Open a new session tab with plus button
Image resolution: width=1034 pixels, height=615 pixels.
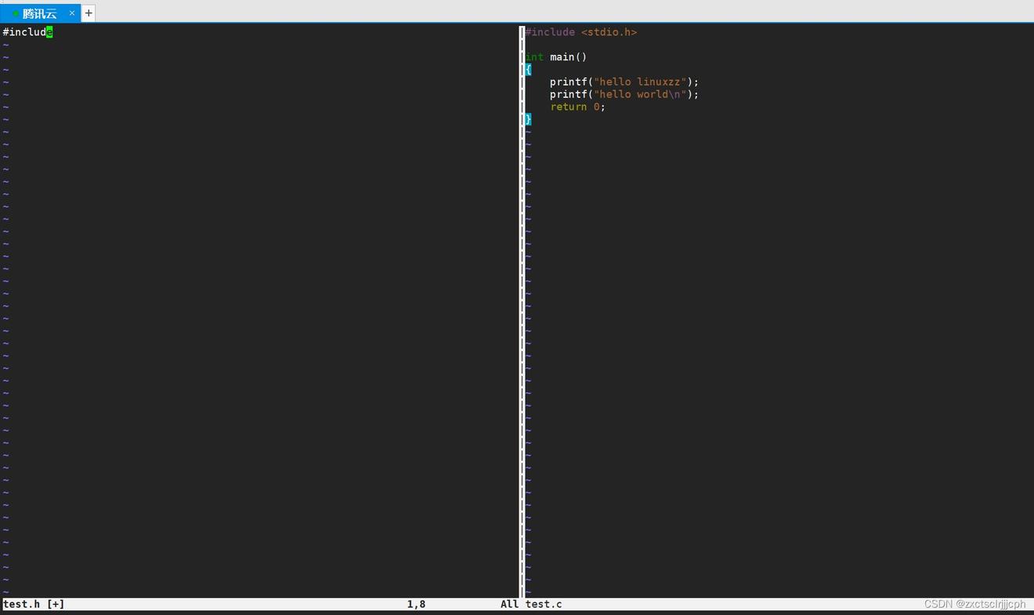point(89,13)
